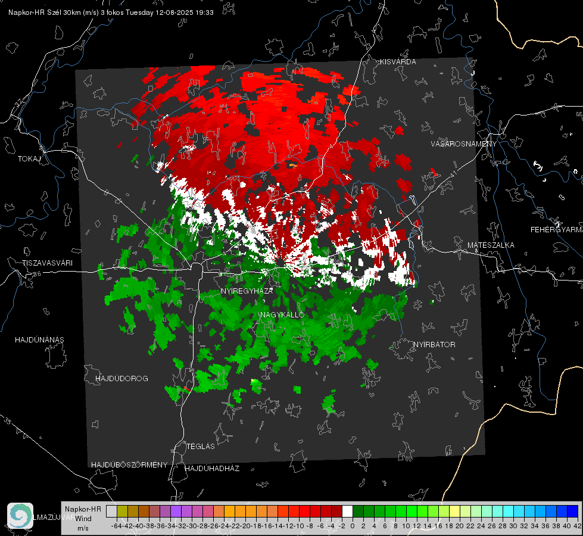583x536 pixels.
Task: Select the NYÍRBÁTOR city label
Action: 434,345
